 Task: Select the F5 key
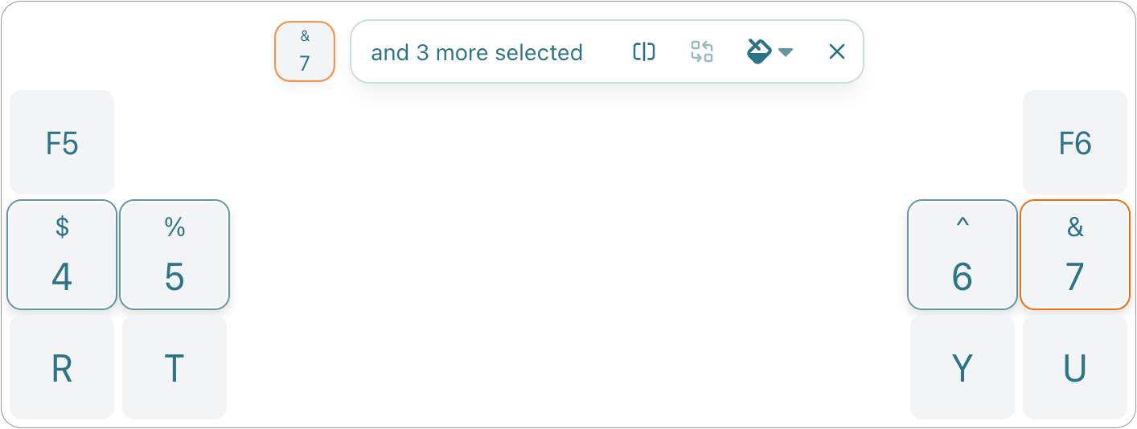coord(62,143)
